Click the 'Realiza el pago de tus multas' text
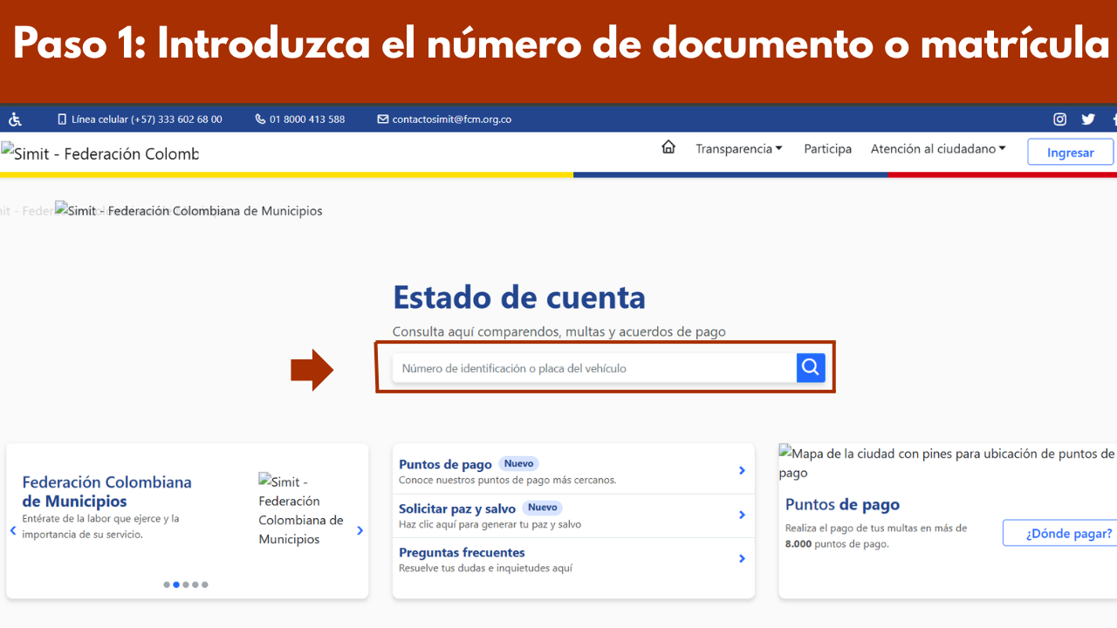 pyautogui.click(x=876, y=536)
